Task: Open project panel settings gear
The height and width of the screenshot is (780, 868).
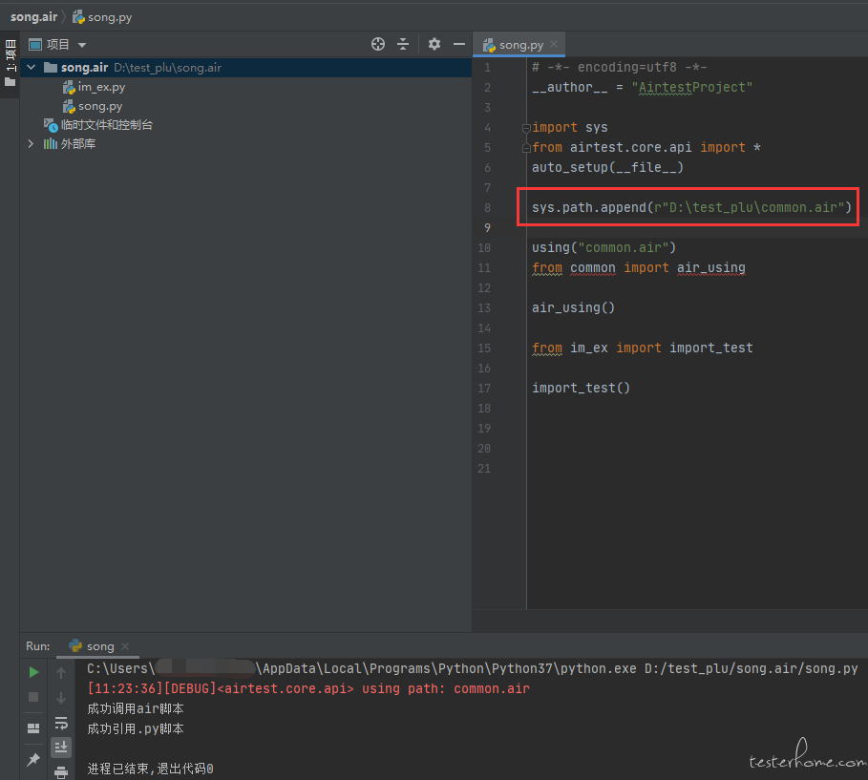Action: coord(434,44)
